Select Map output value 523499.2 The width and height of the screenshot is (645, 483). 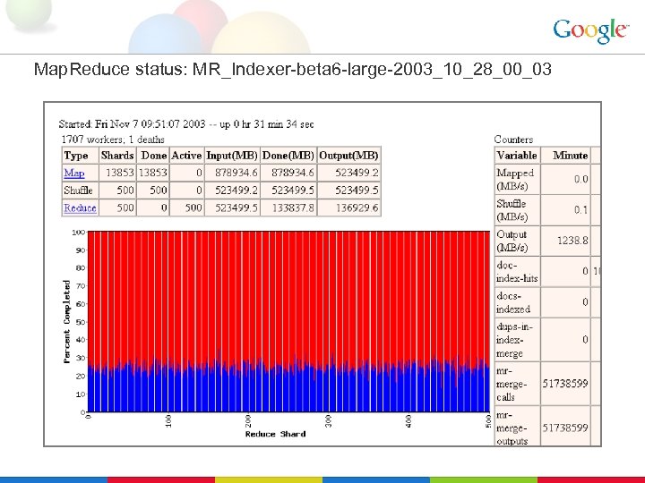coord(357,173)
